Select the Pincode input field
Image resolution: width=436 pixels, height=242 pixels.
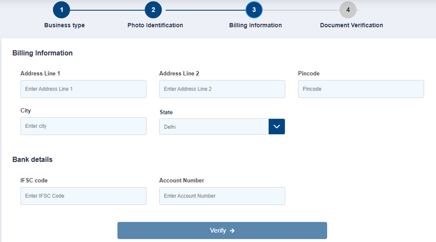click(x=361, y=89)
